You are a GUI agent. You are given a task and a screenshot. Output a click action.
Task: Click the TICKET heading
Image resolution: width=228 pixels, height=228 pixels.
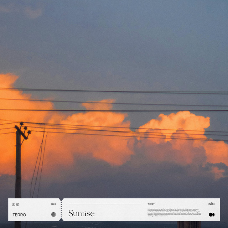pos(151,204)
